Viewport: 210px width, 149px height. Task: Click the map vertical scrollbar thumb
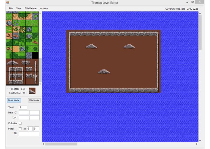200,32
